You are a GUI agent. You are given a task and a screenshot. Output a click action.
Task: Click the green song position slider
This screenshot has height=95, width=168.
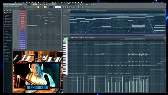pos(30,7)
